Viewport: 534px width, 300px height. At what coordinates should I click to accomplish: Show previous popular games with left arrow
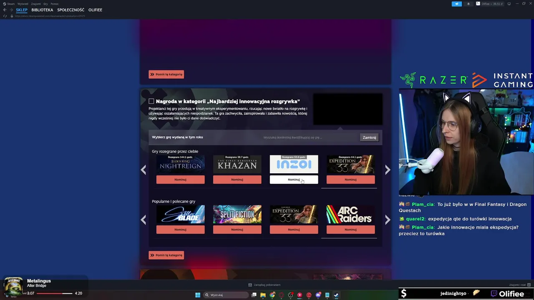point(143,220)
